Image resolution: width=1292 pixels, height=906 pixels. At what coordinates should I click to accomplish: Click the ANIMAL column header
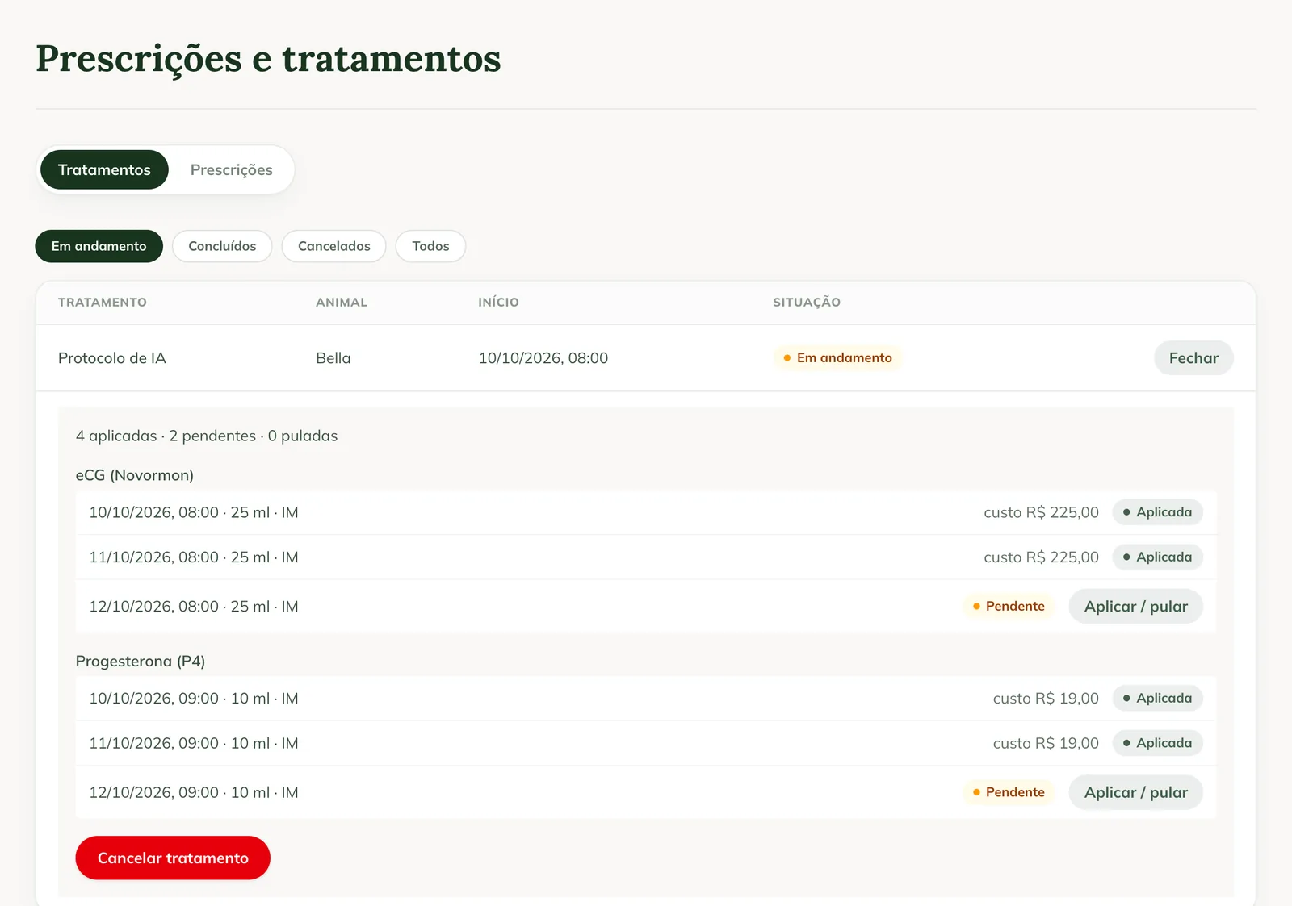pos(342,303)
